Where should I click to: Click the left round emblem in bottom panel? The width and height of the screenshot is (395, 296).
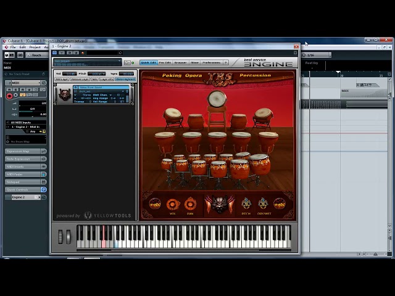(x=155, y=203)
